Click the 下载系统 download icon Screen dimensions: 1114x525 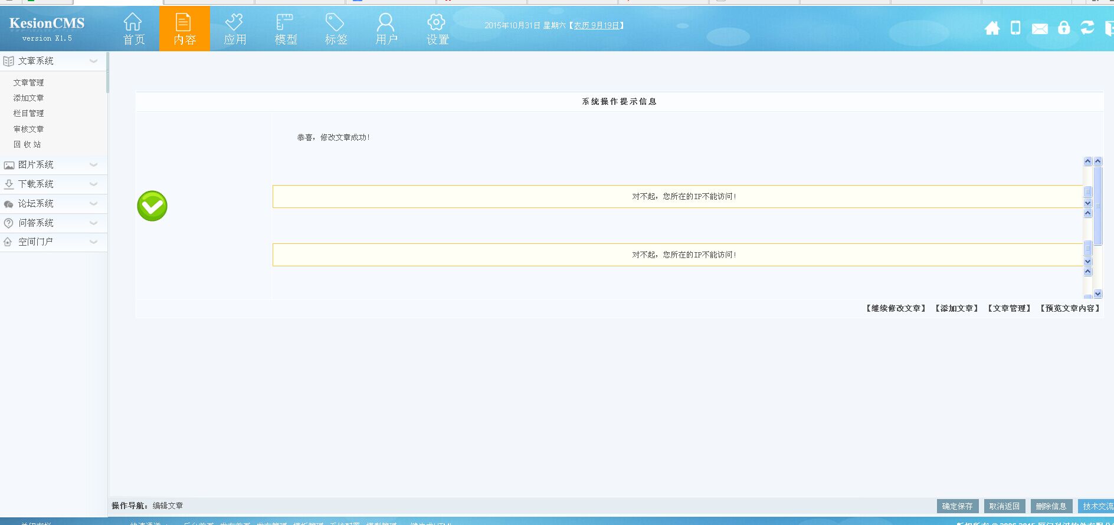click(9, 184)
